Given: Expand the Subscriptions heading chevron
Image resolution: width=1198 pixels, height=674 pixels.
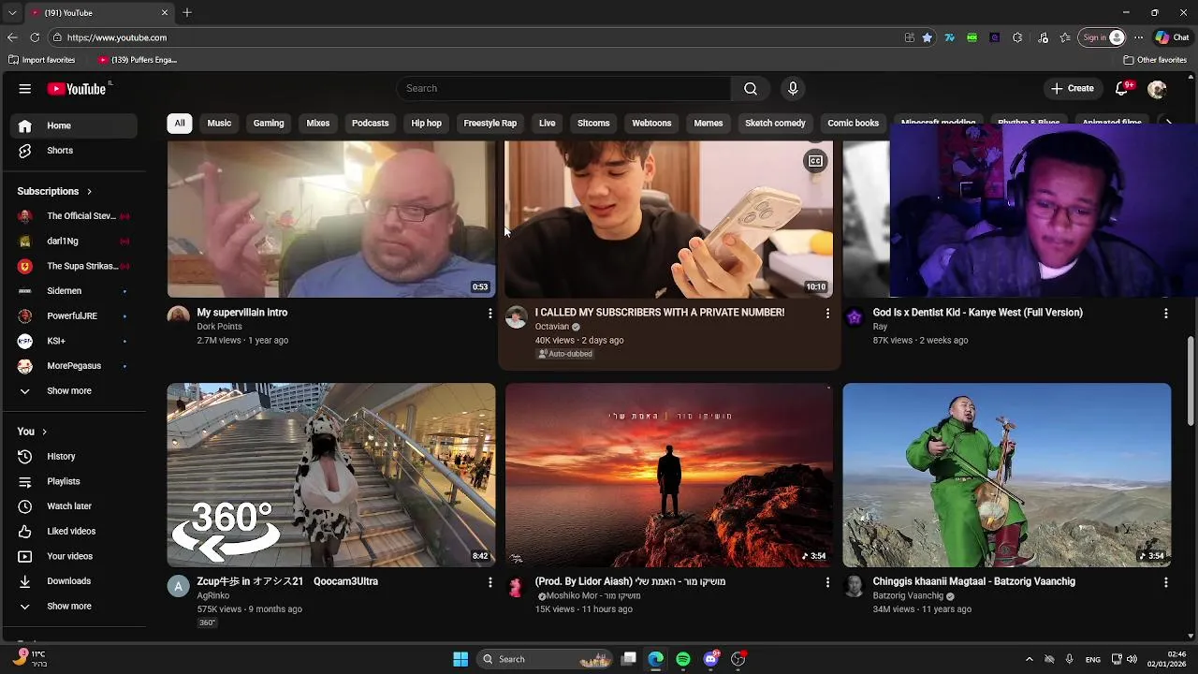Looking at the screenshot, I should click(89, 192).
